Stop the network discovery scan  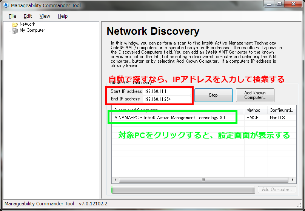point(214,95)
